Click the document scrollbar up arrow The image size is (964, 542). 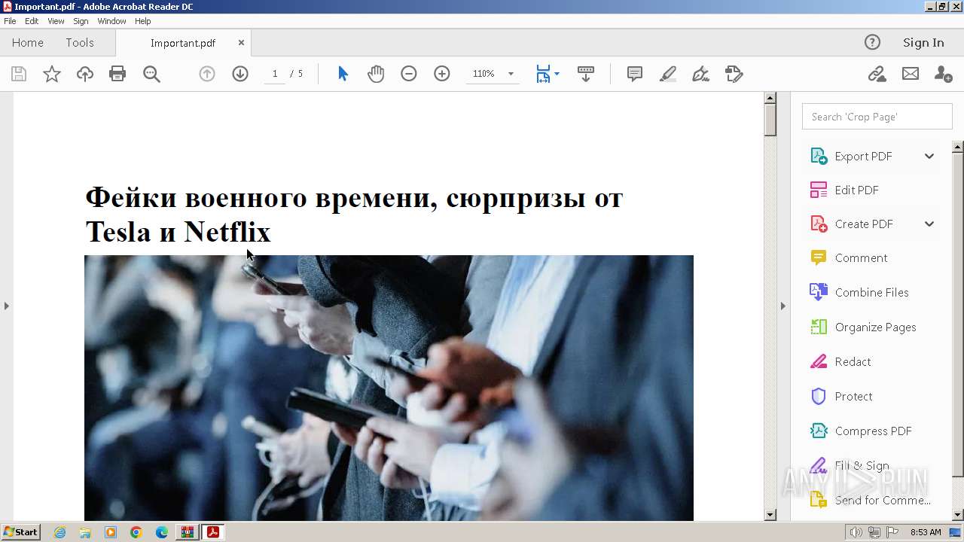(770, 98)
